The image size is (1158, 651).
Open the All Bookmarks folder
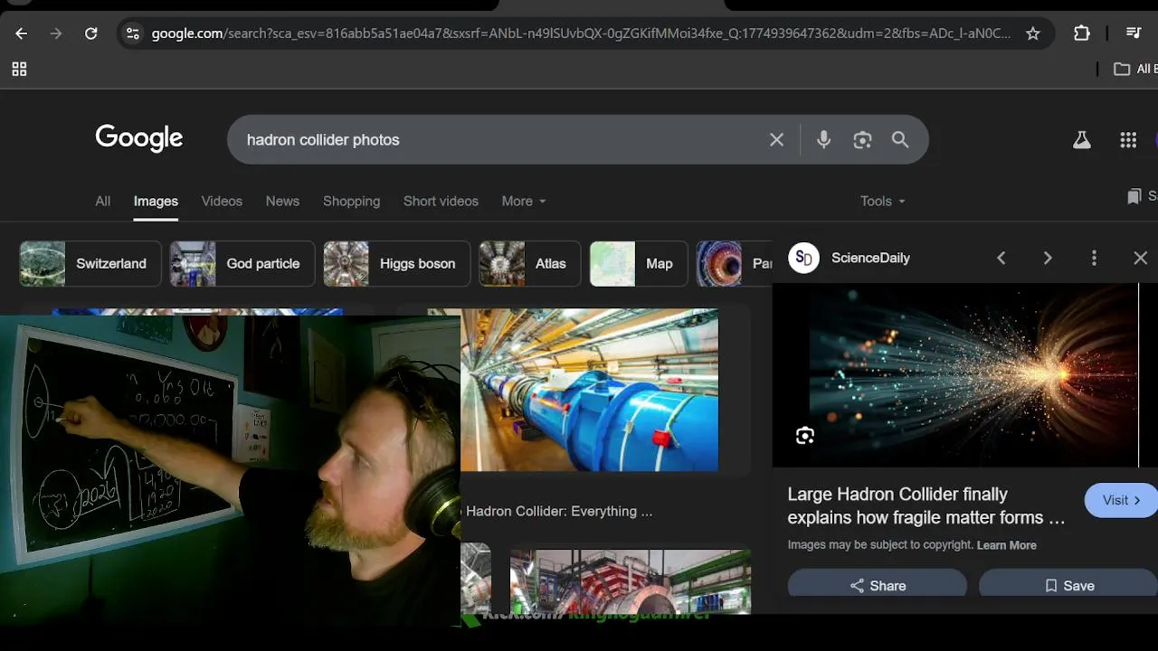click(1135, 69)
